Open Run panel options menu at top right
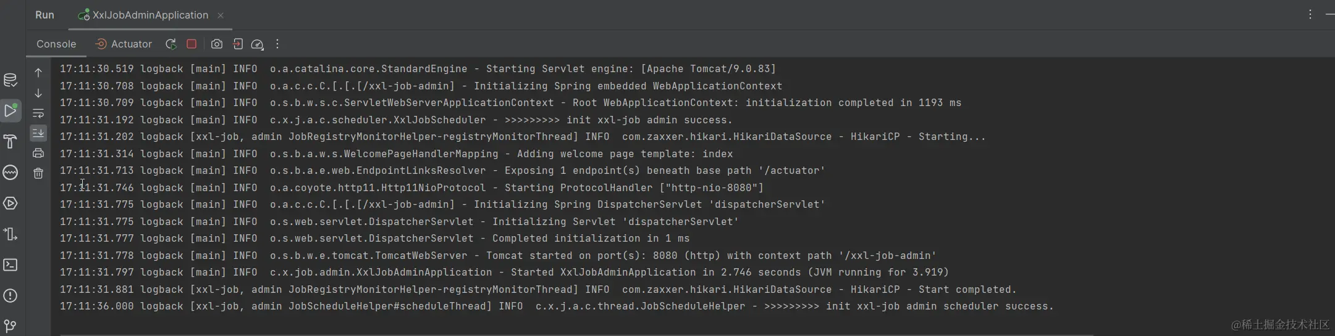 (1310, 14)
